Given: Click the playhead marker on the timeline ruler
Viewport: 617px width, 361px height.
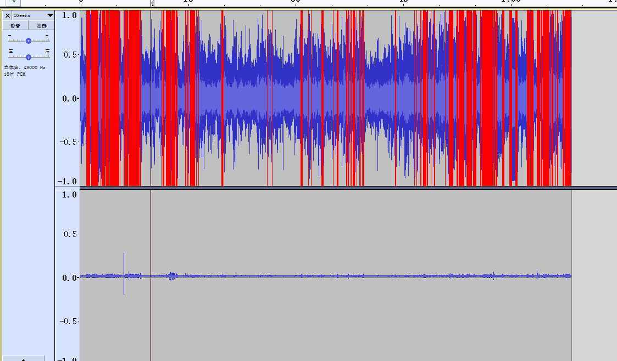Looking at the screenshot, I should [152, 3].
